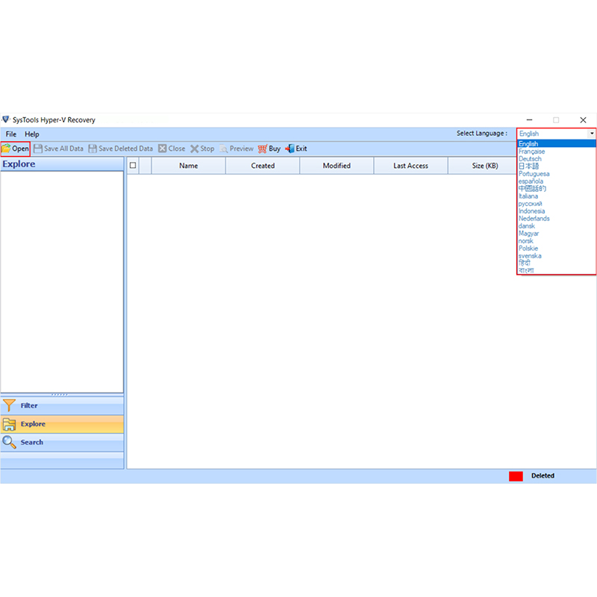Open the File menu
The width and height of the screenshot is (597, 597).
pyautogui.click(x=11, y=134)
